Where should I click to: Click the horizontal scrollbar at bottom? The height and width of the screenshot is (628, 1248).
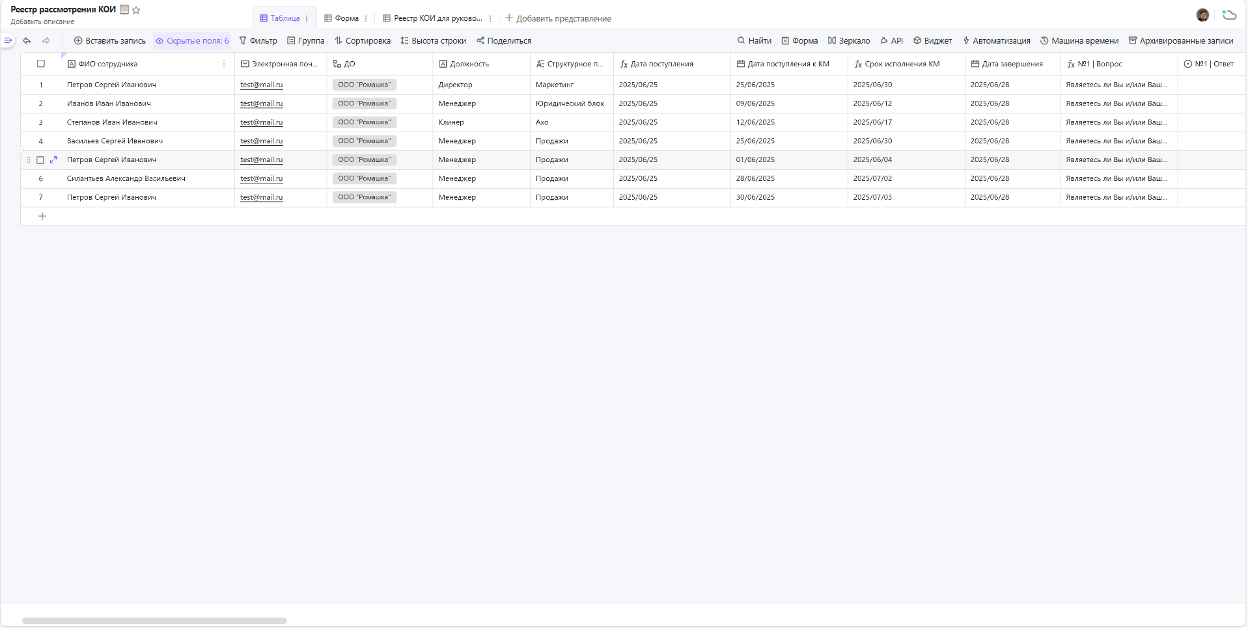pos(154,621)
